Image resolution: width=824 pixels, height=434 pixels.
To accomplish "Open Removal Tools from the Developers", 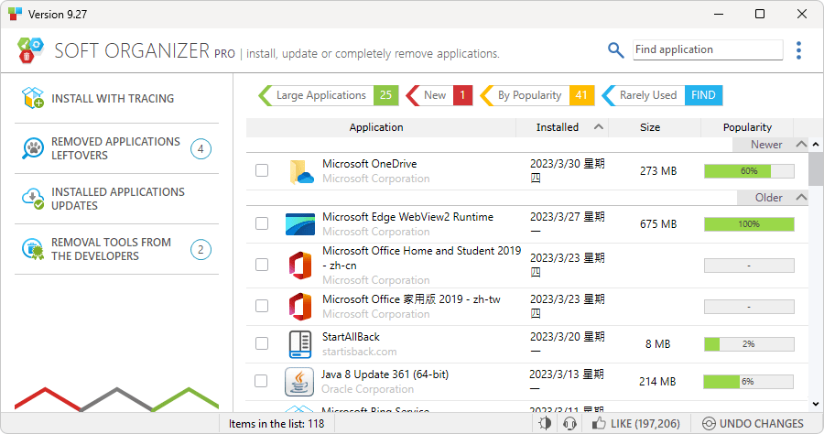I will tap(116, 249).
